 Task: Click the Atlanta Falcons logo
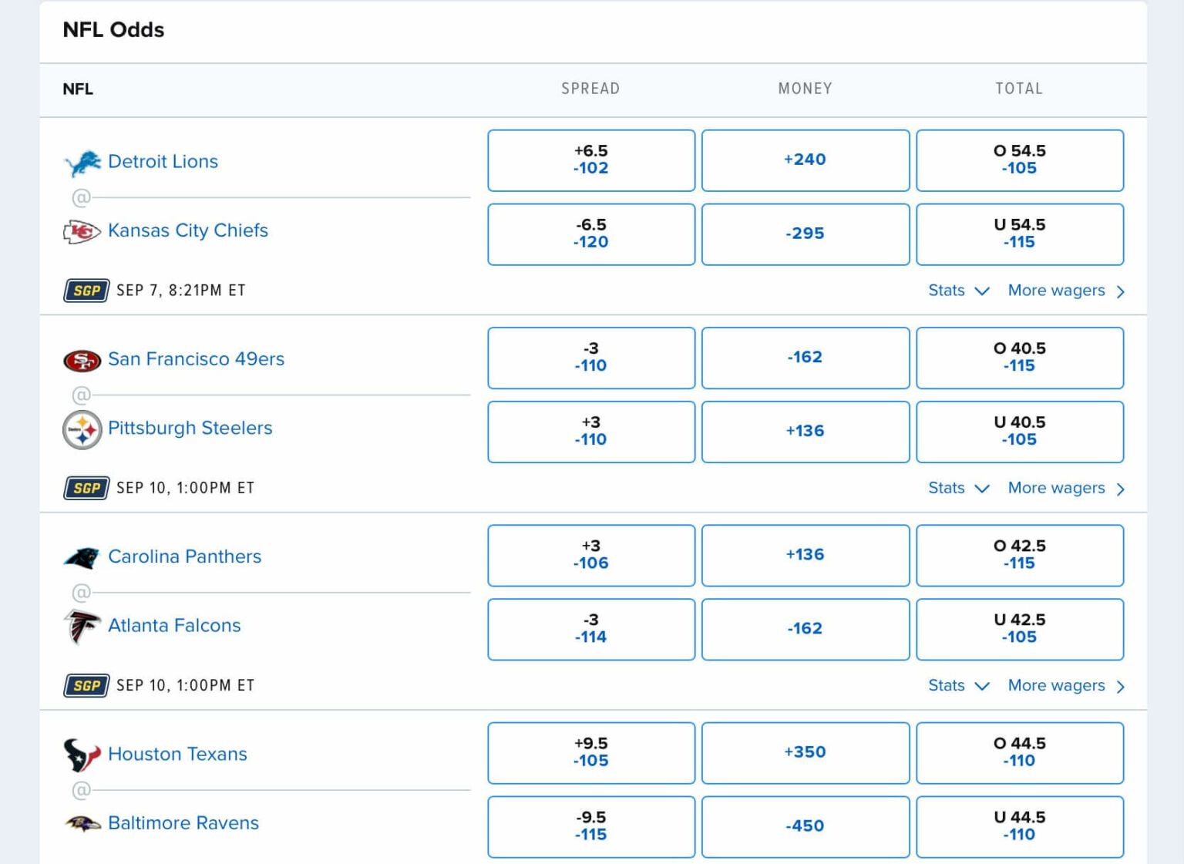click(82, 627)
